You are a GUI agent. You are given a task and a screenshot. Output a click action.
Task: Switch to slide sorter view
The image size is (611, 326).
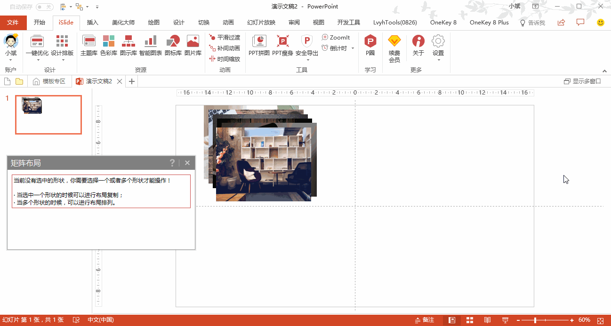pos(469,320)
